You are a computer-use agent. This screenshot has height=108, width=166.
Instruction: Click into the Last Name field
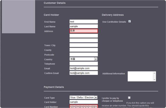(84, 26)
